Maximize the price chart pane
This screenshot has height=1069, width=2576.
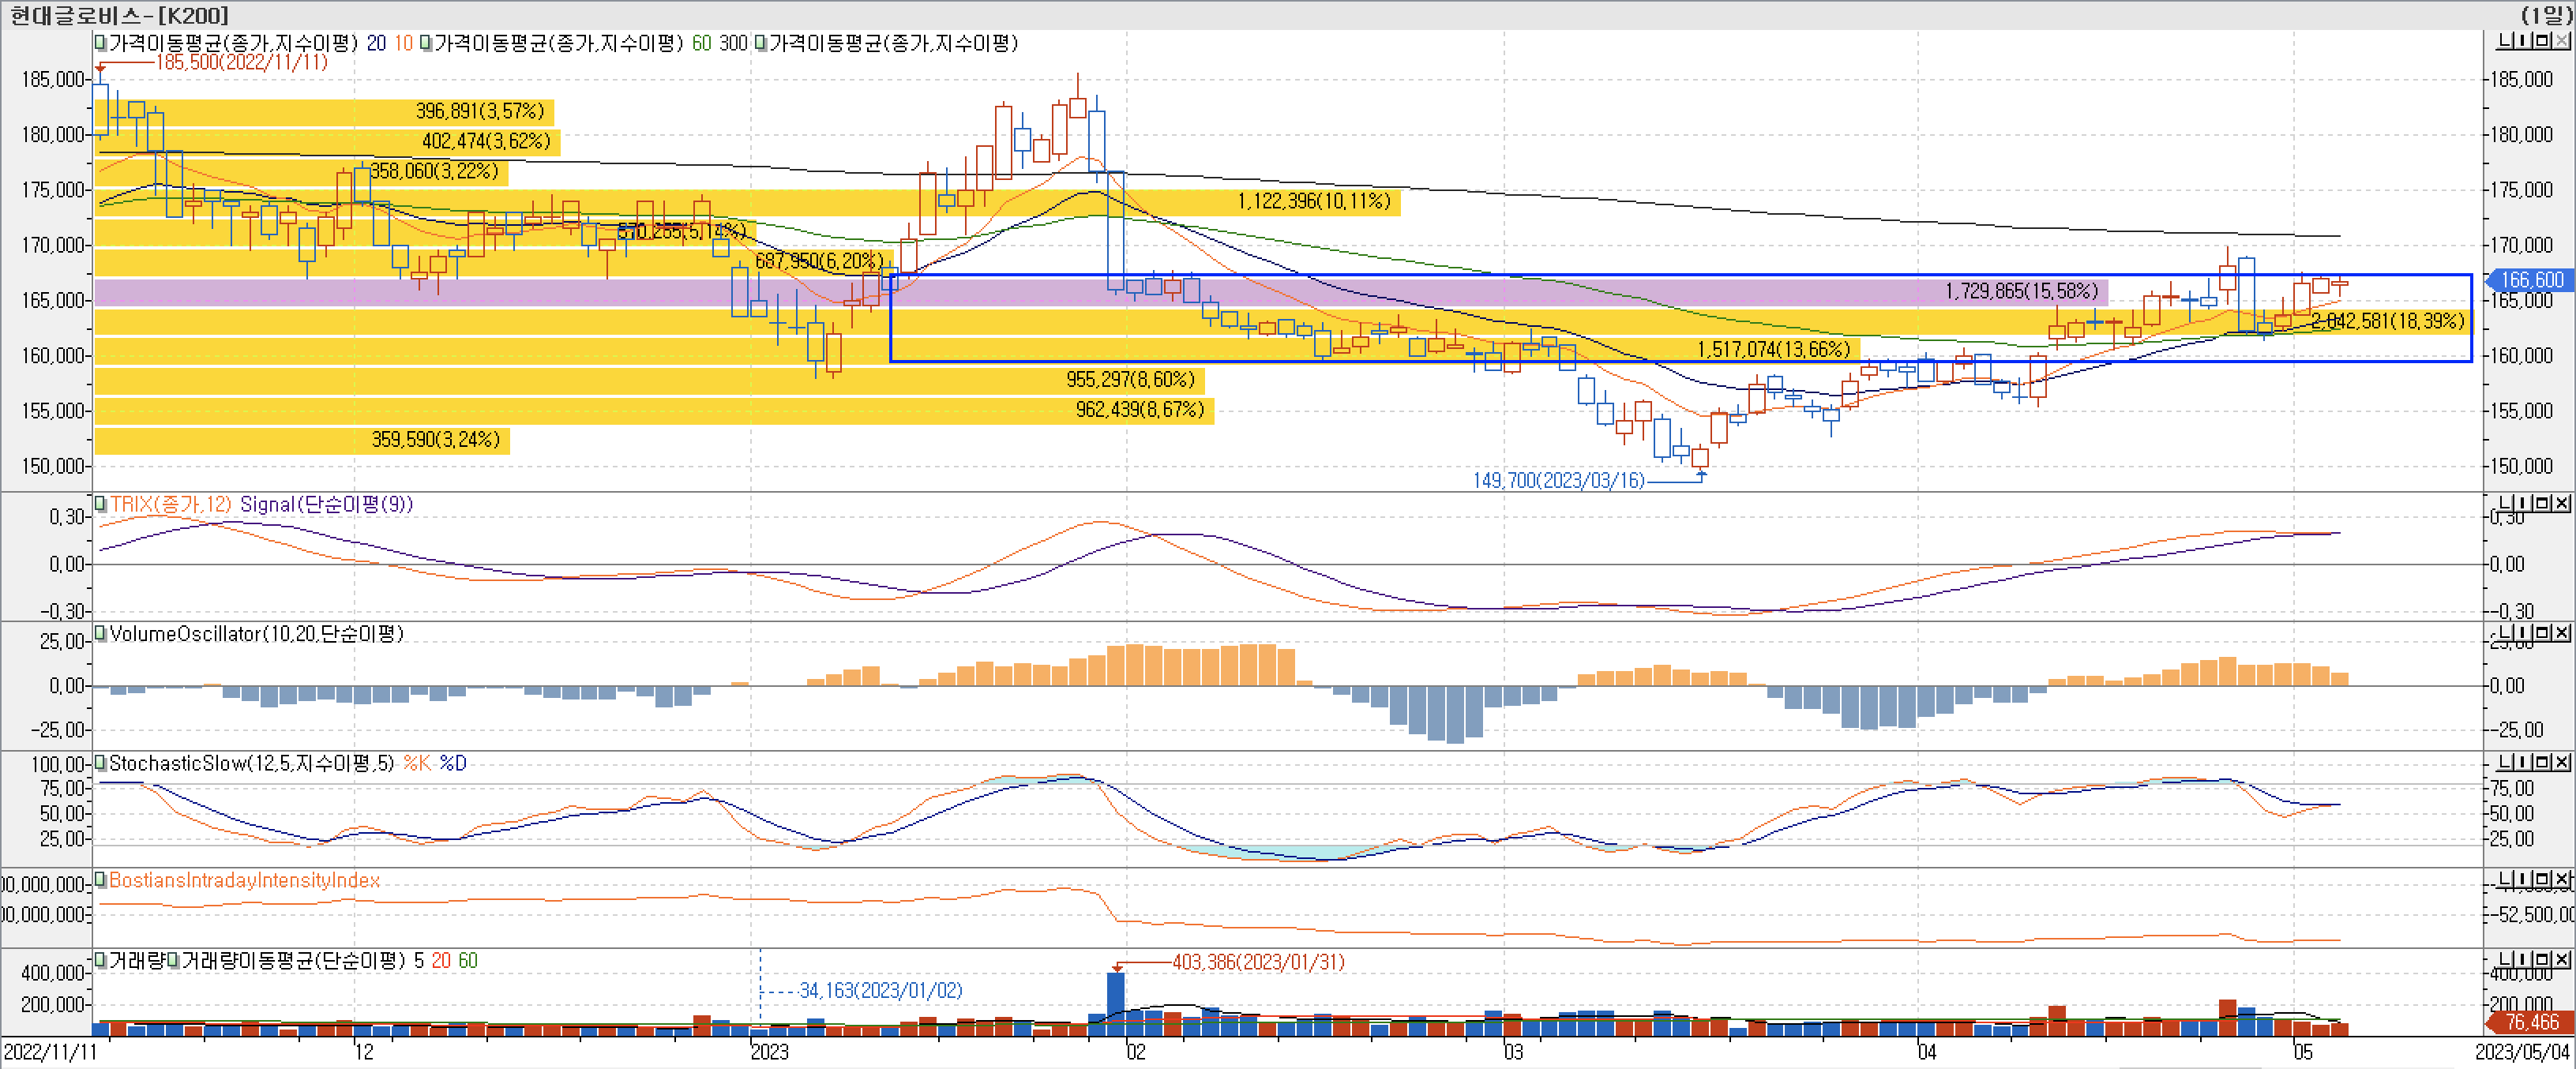click(2542, 41)
